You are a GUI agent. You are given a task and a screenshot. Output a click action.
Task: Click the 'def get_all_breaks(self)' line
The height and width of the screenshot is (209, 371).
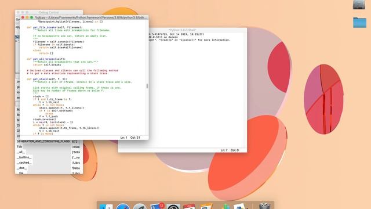point(46,59)
